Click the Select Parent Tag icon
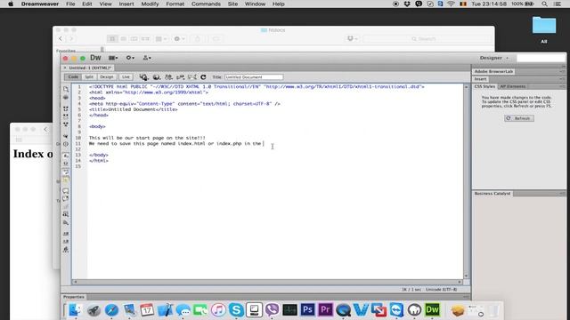Screen dimensions: 570x320 (66, 136)
